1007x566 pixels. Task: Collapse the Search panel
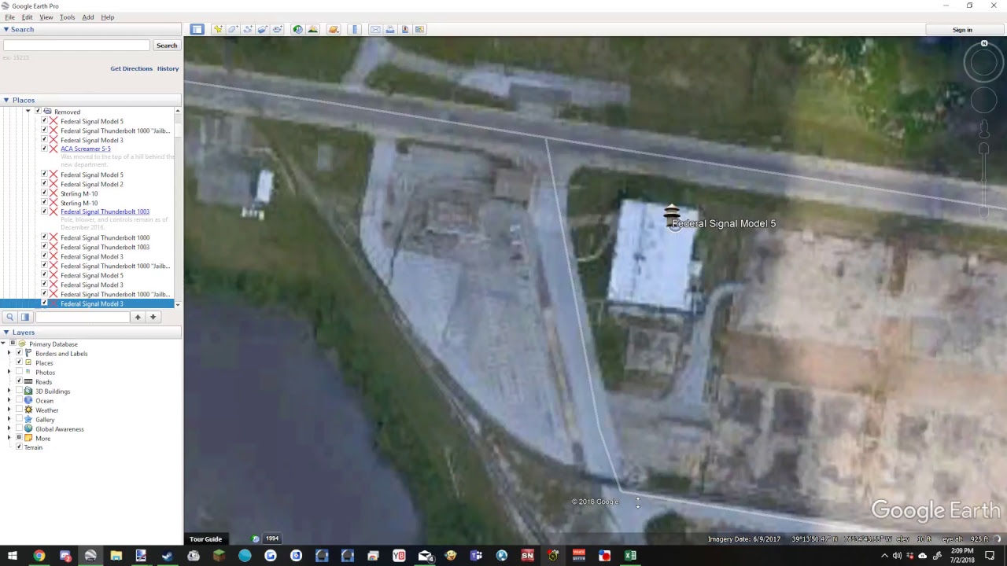click(6, 30)
